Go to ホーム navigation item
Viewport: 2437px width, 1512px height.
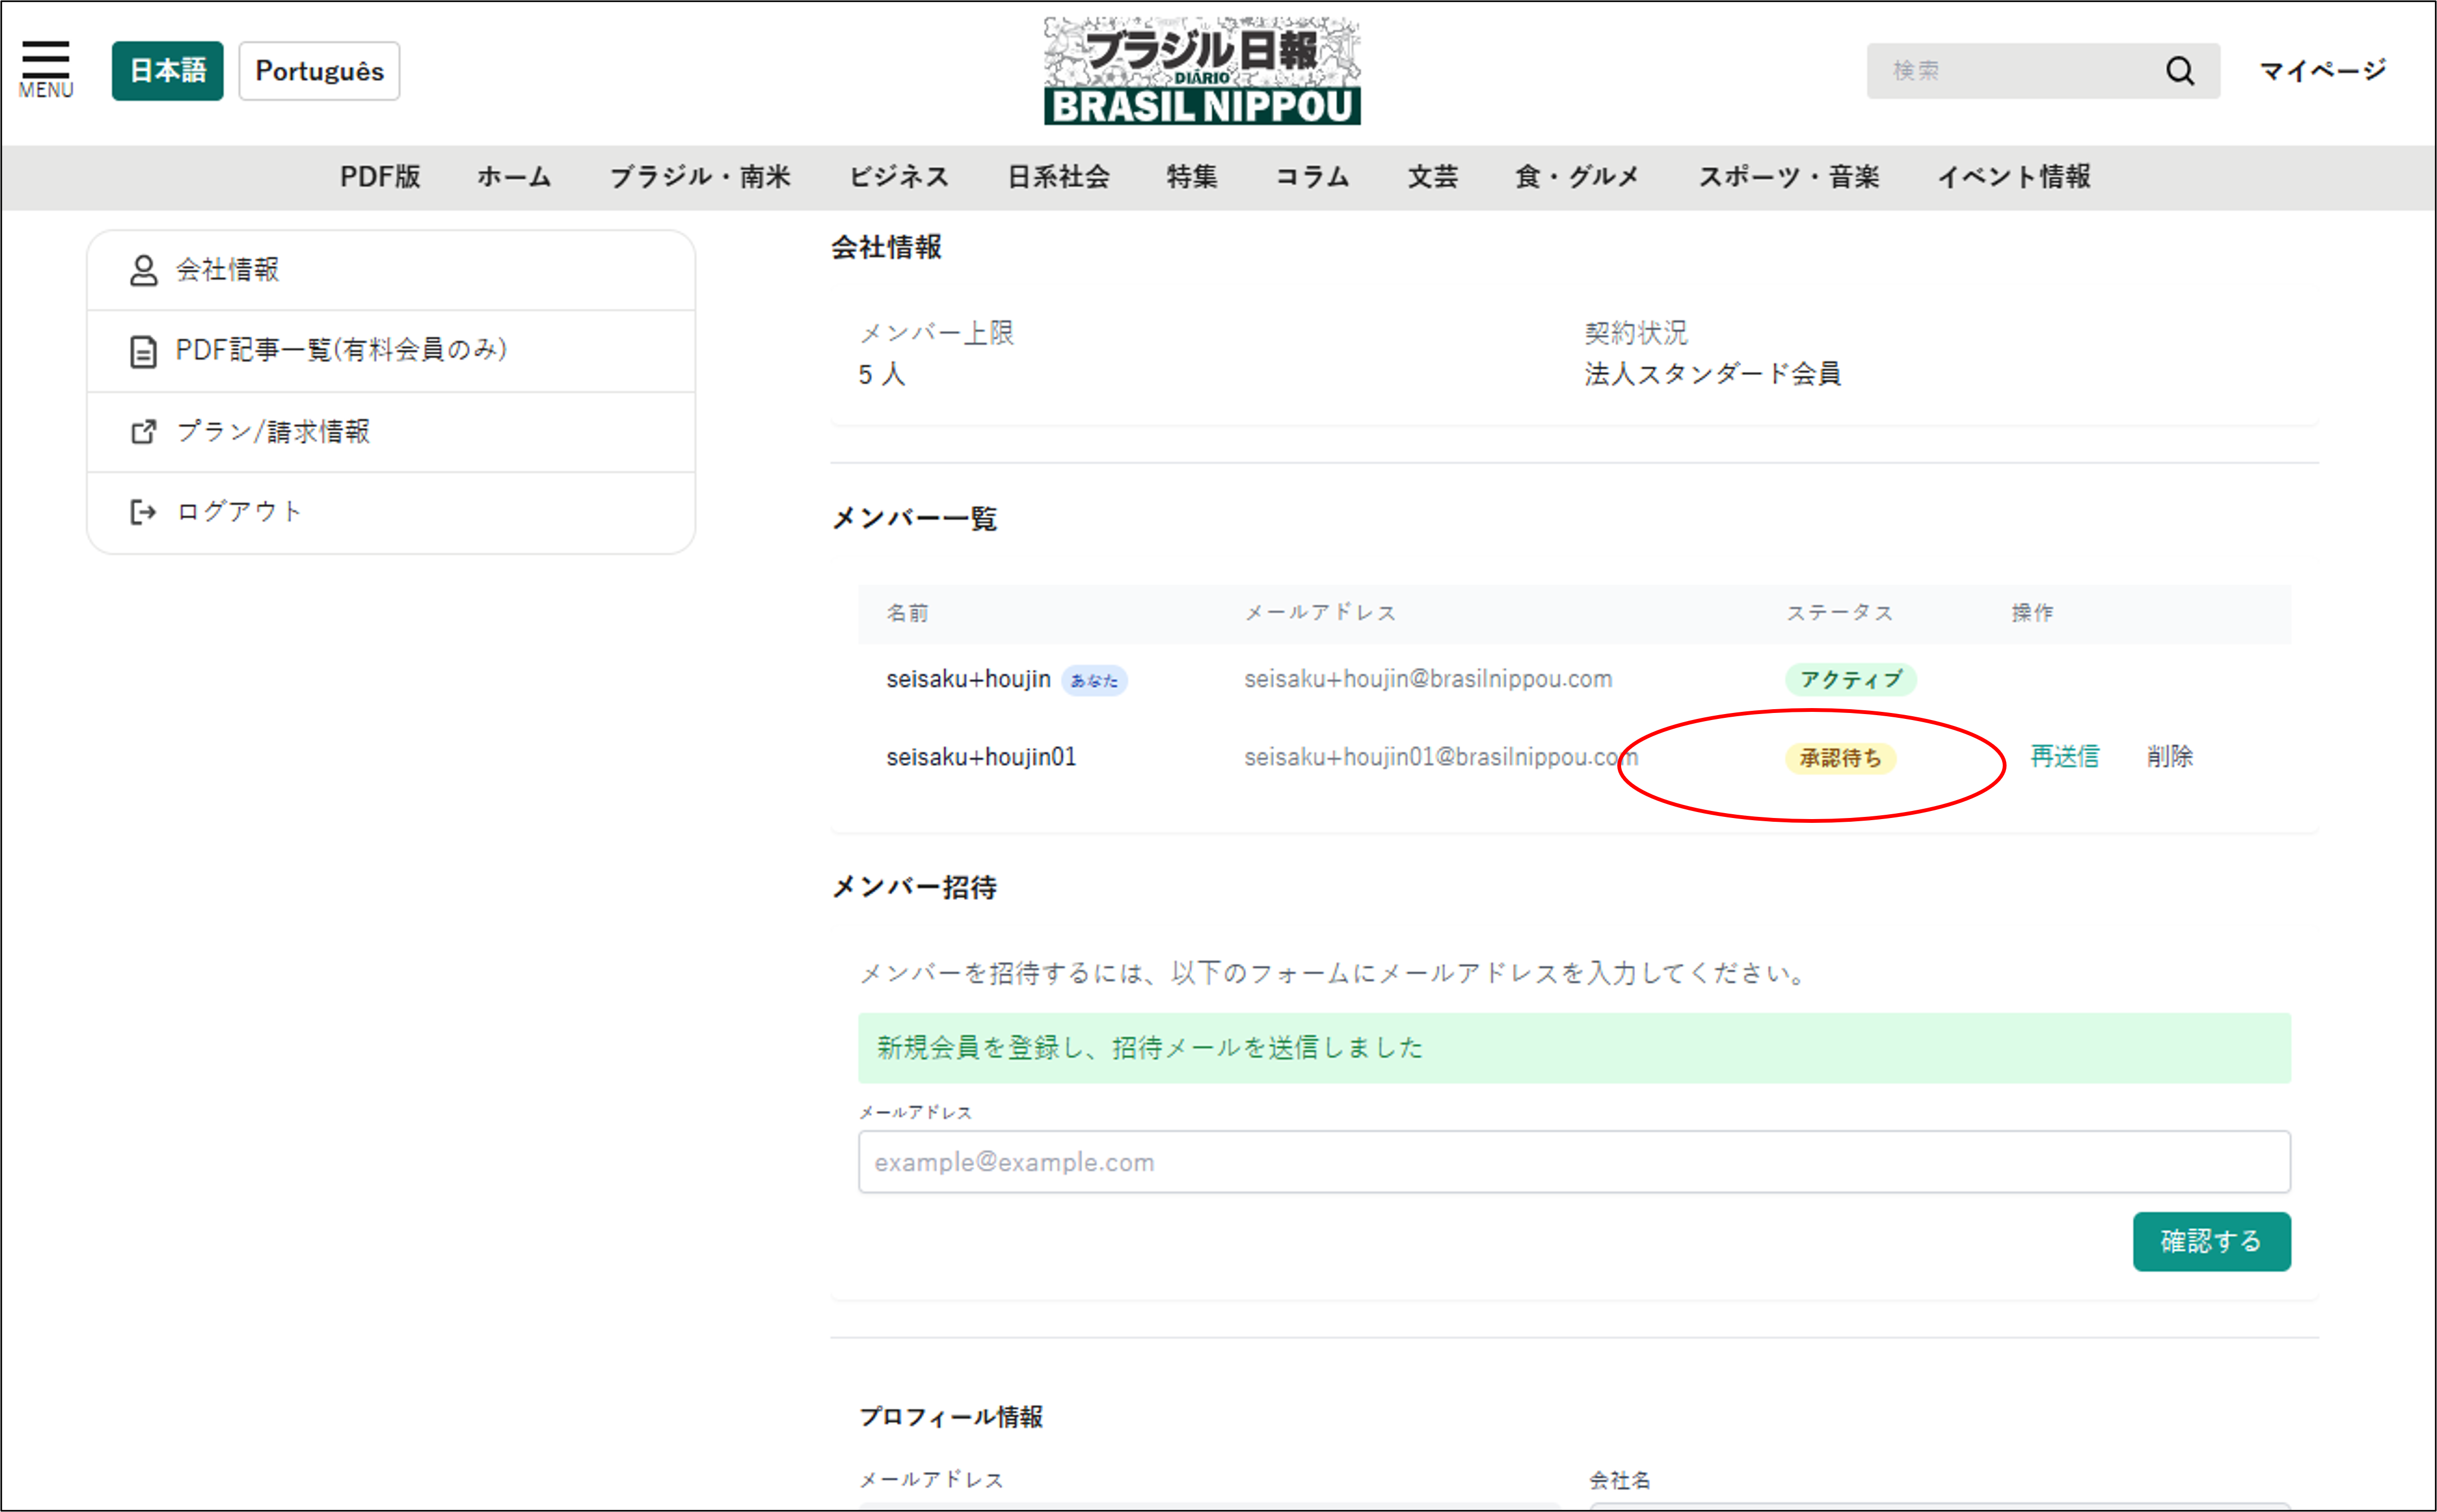click(514, 177)
